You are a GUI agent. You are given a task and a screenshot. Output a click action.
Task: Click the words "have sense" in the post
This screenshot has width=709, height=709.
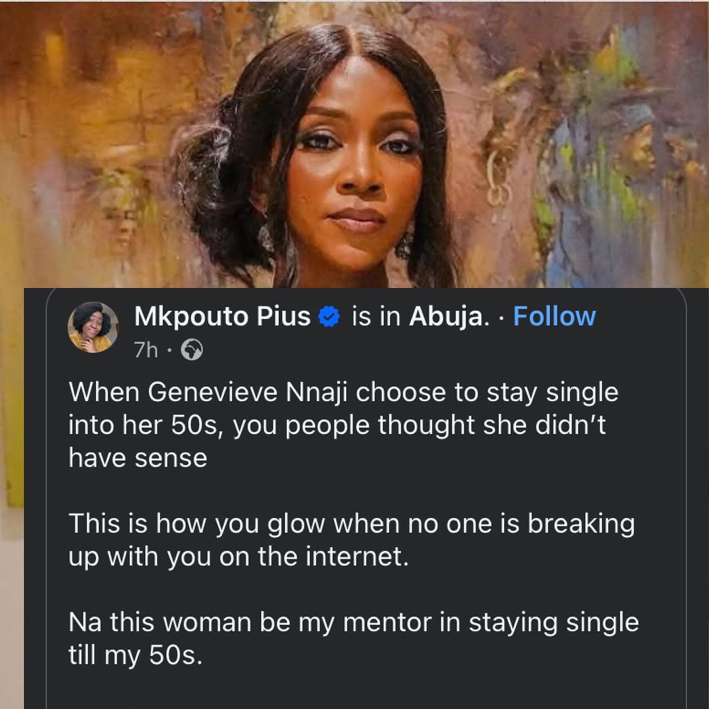[x=138, y=458]
